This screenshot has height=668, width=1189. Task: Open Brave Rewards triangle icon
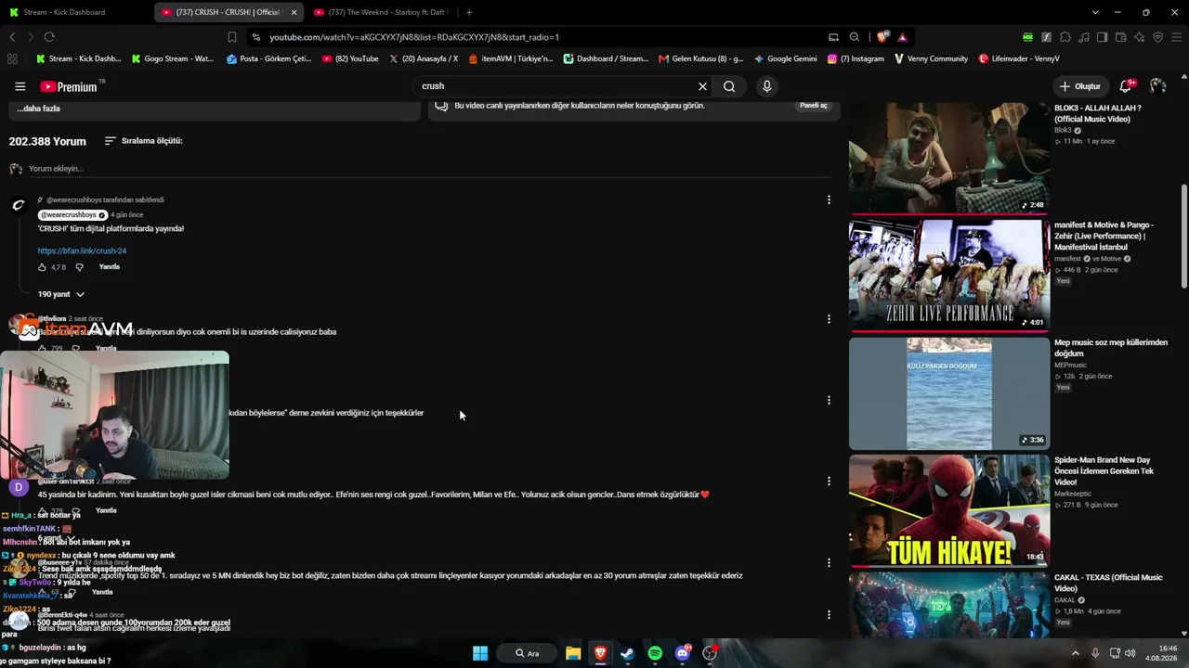[902, 37]
